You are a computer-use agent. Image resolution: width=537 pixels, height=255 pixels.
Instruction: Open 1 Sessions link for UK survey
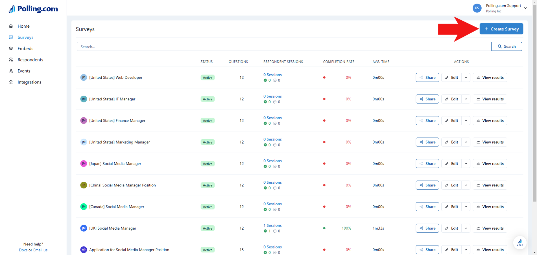[x=272, y=225]
